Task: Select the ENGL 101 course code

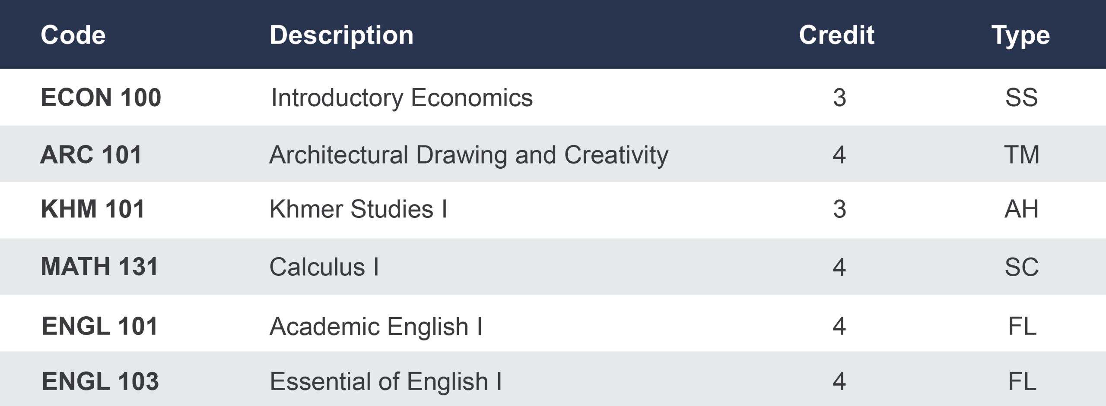Action: click(x=100, y=326)
